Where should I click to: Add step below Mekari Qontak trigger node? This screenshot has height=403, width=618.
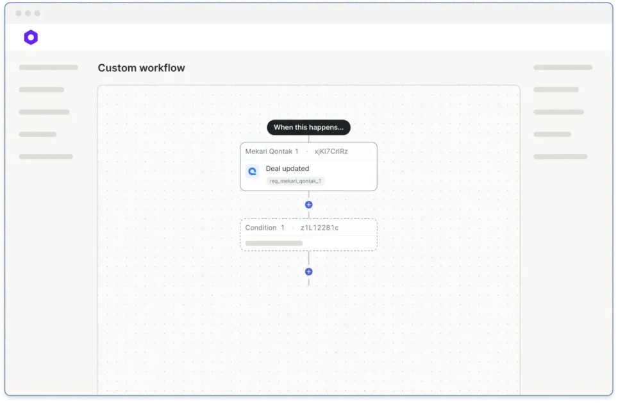tap(308, 205)
